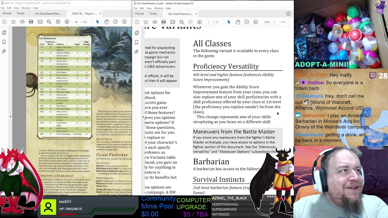Open page thumbnails panel in Player's Handbook

4,33
